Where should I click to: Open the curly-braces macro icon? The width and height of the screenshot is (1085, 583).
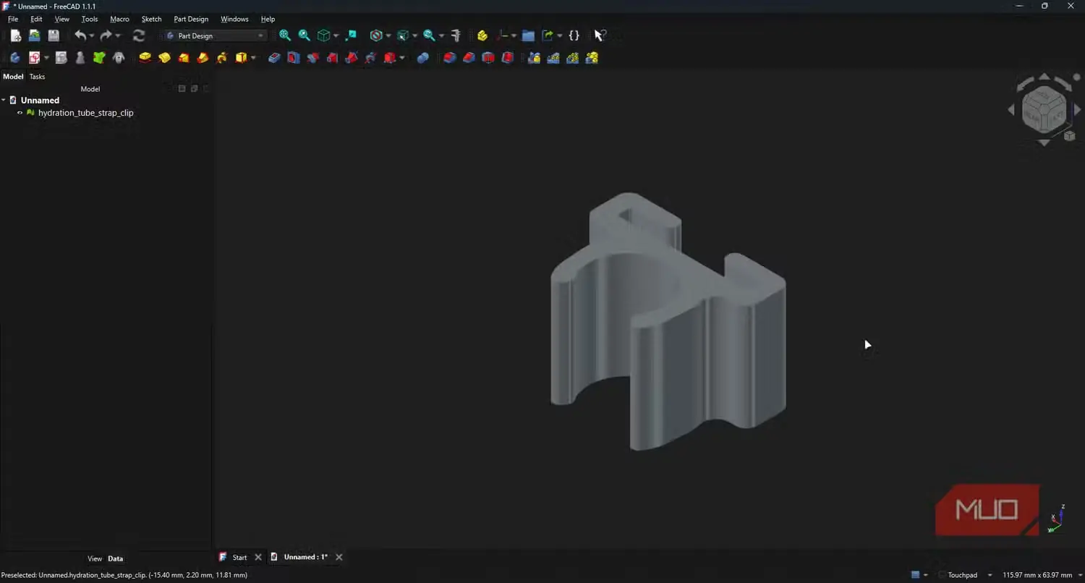click(x=574, y=35)
